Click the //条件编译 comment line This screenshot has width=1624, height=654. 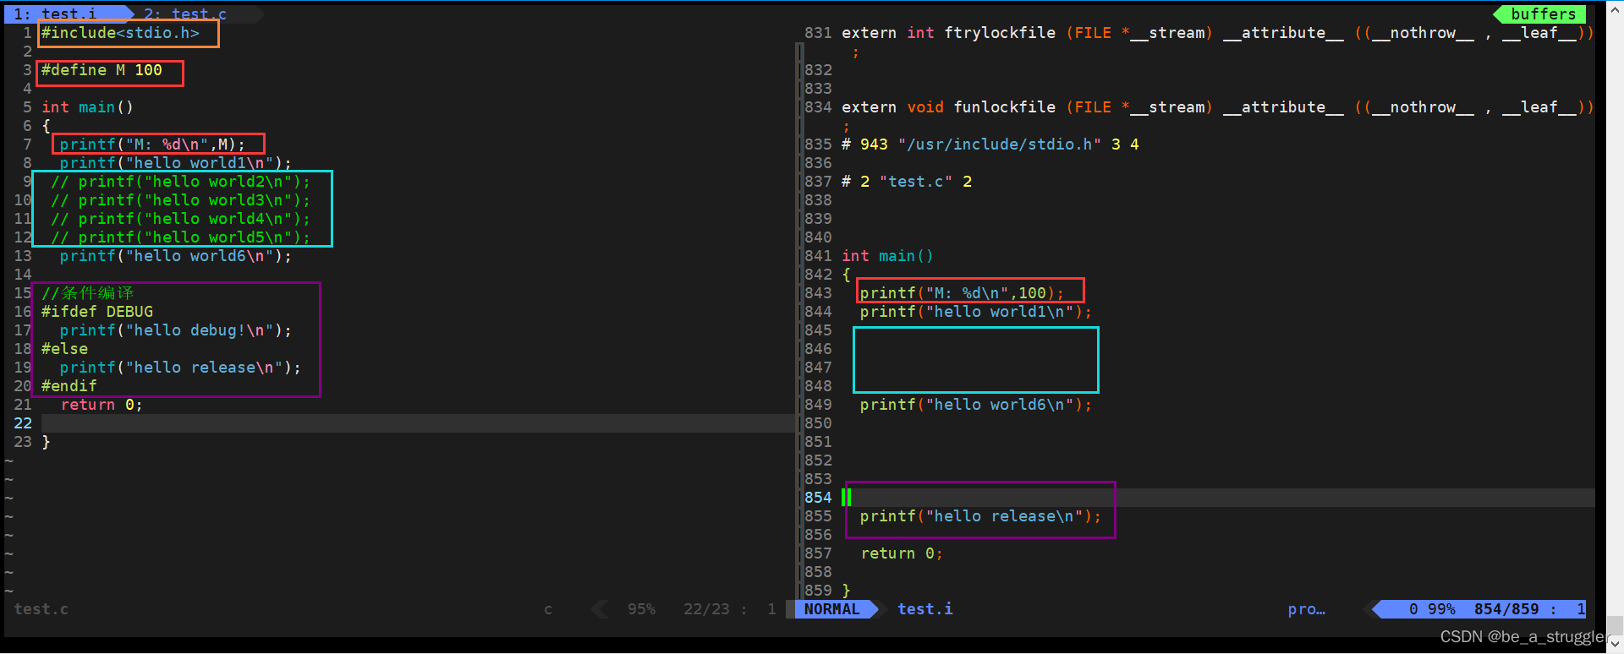click(88, 293)
